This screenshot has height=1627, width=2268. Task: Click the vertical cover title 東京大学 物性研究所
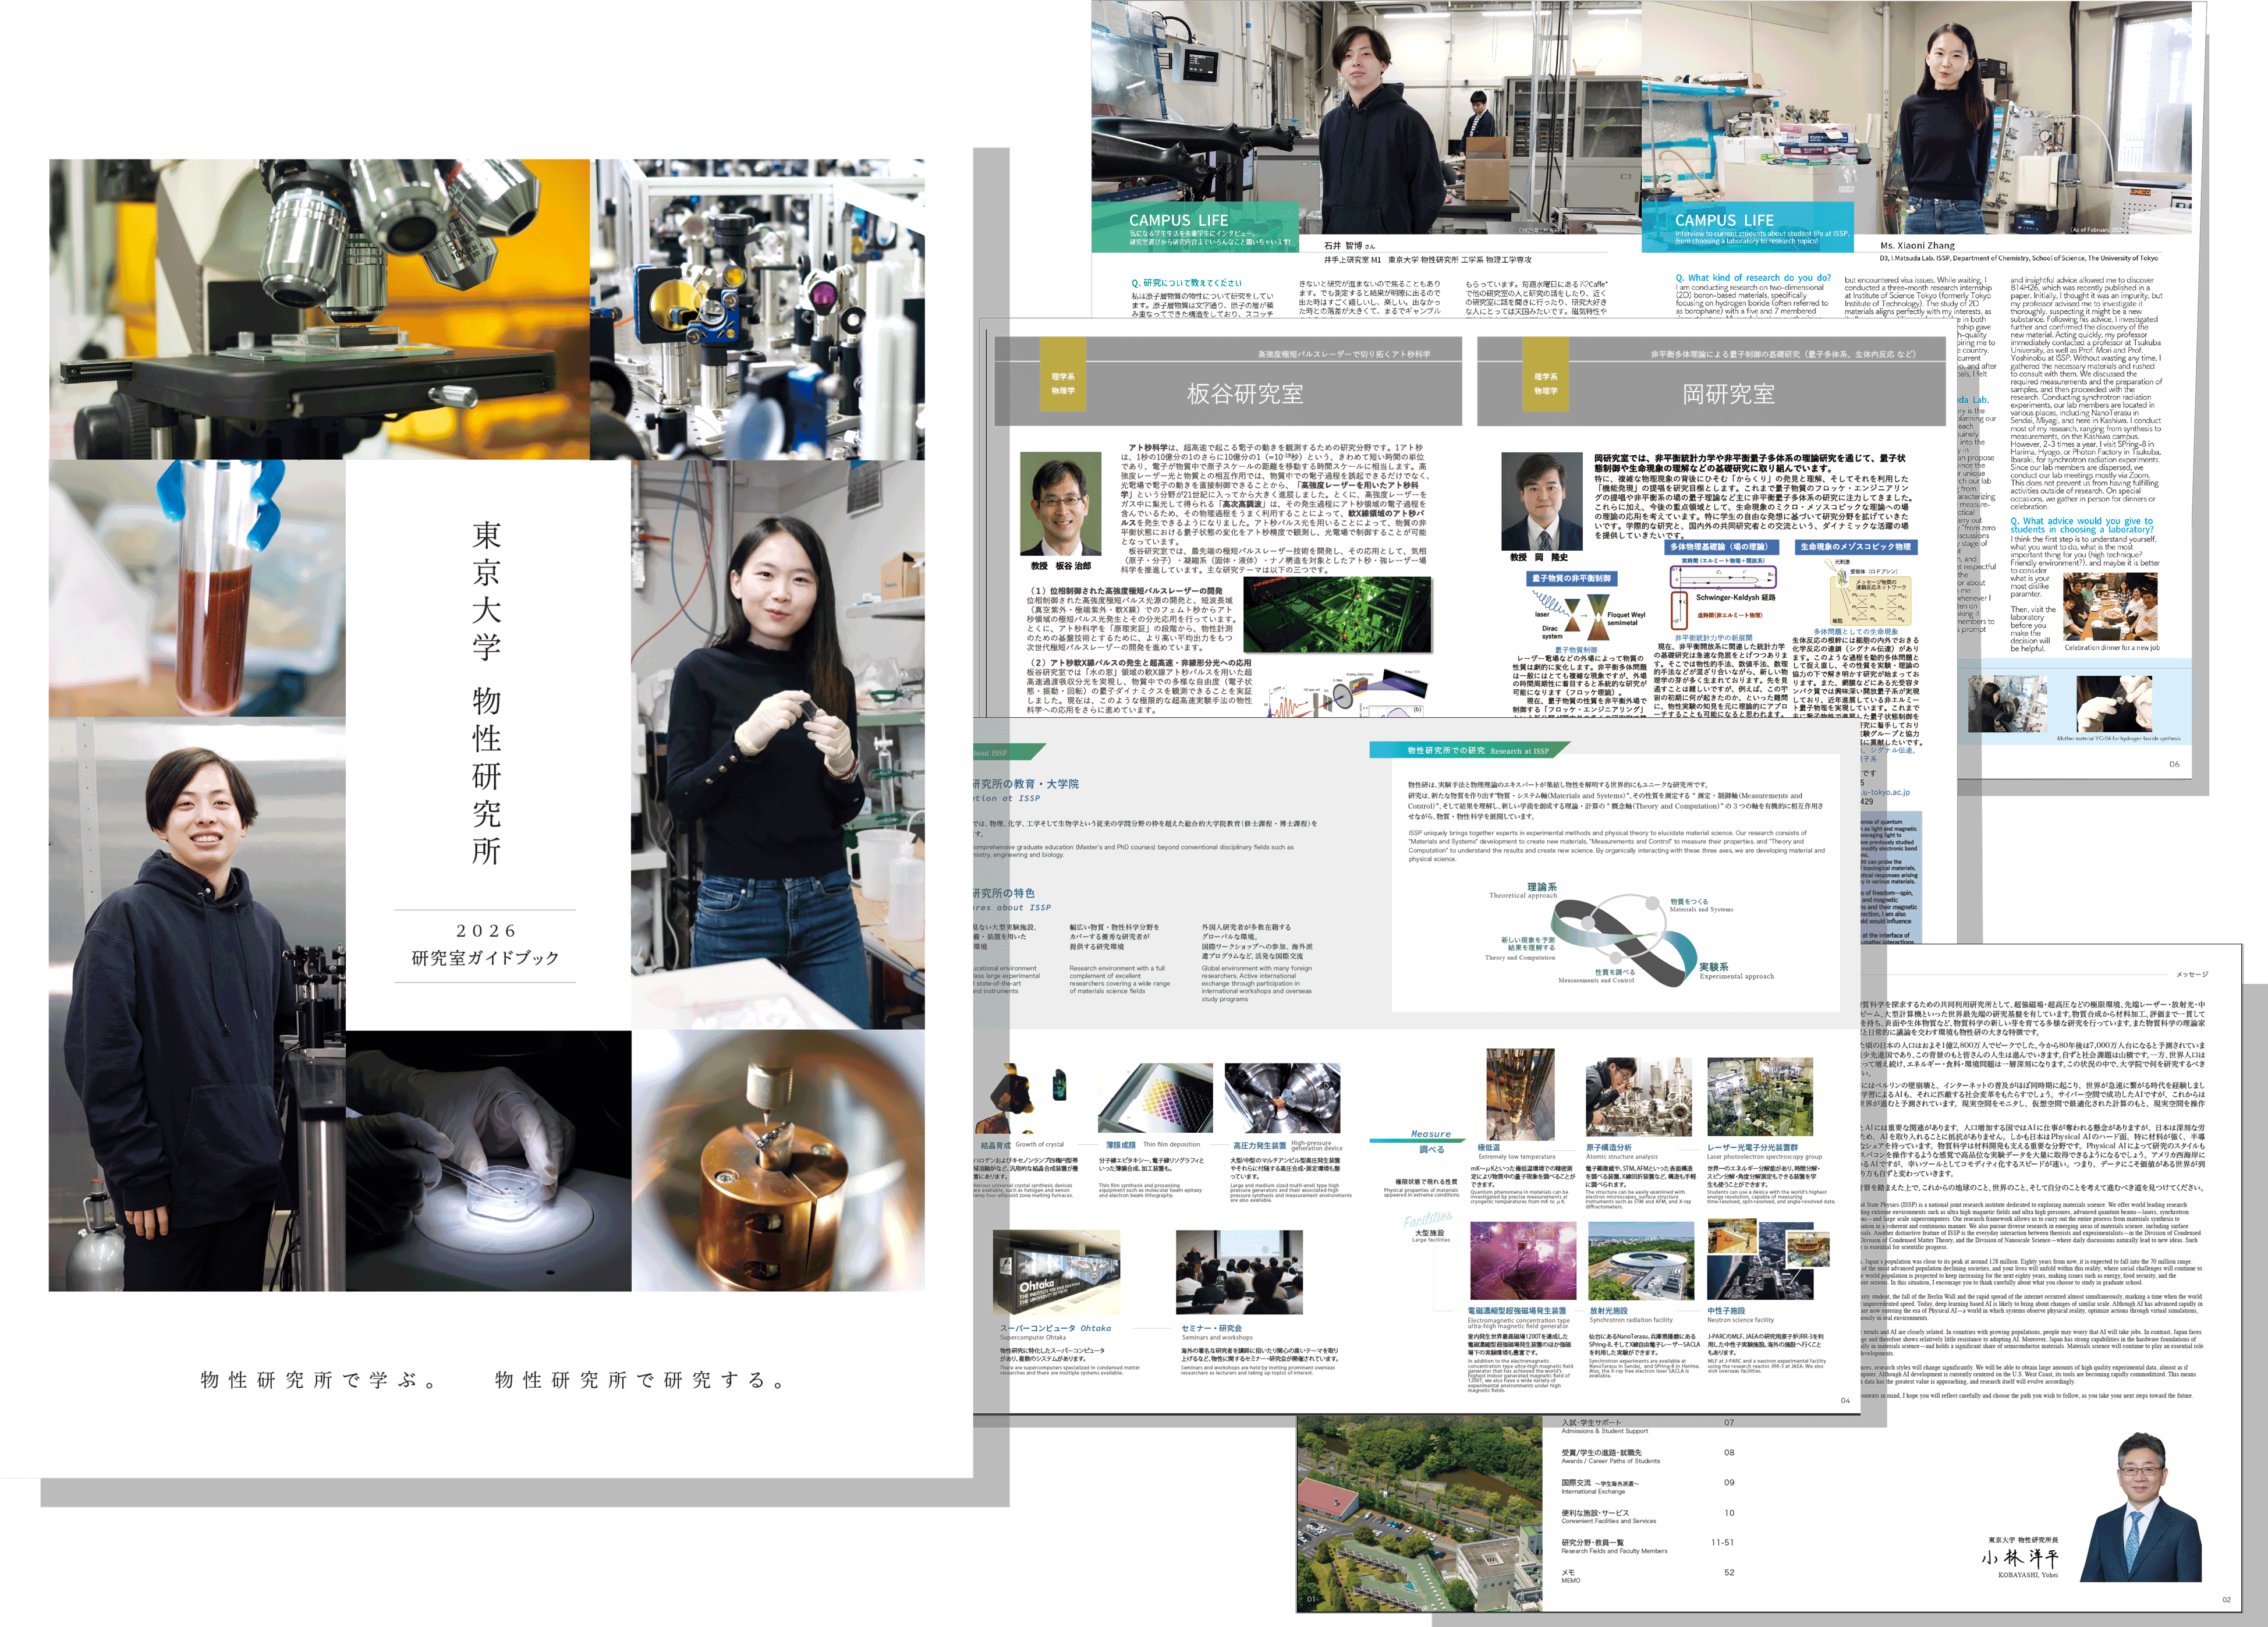pyautogui.click(x=487, y=692)
